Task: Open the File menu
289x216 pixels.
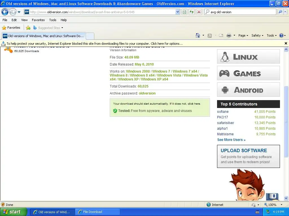Action: point(5,20)
